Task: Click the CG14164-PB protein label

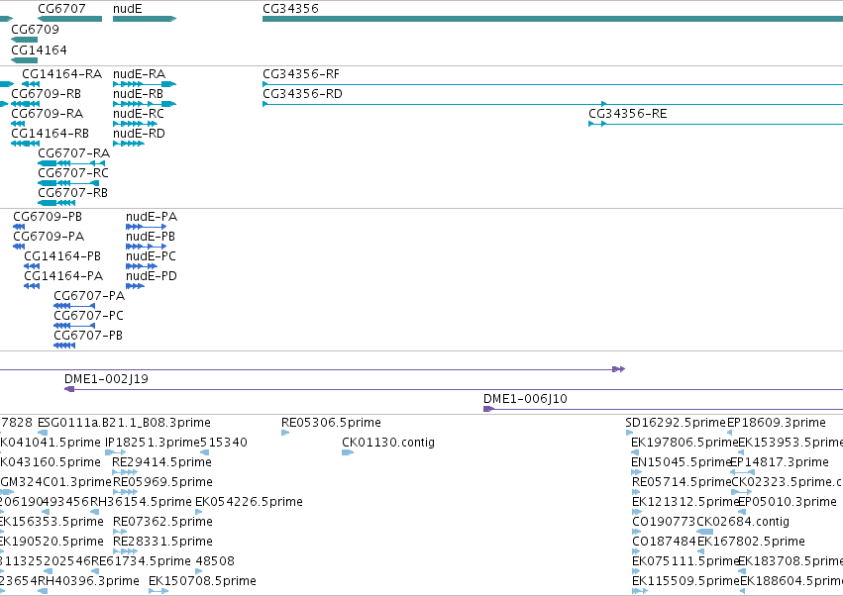Action: point(61,256)
